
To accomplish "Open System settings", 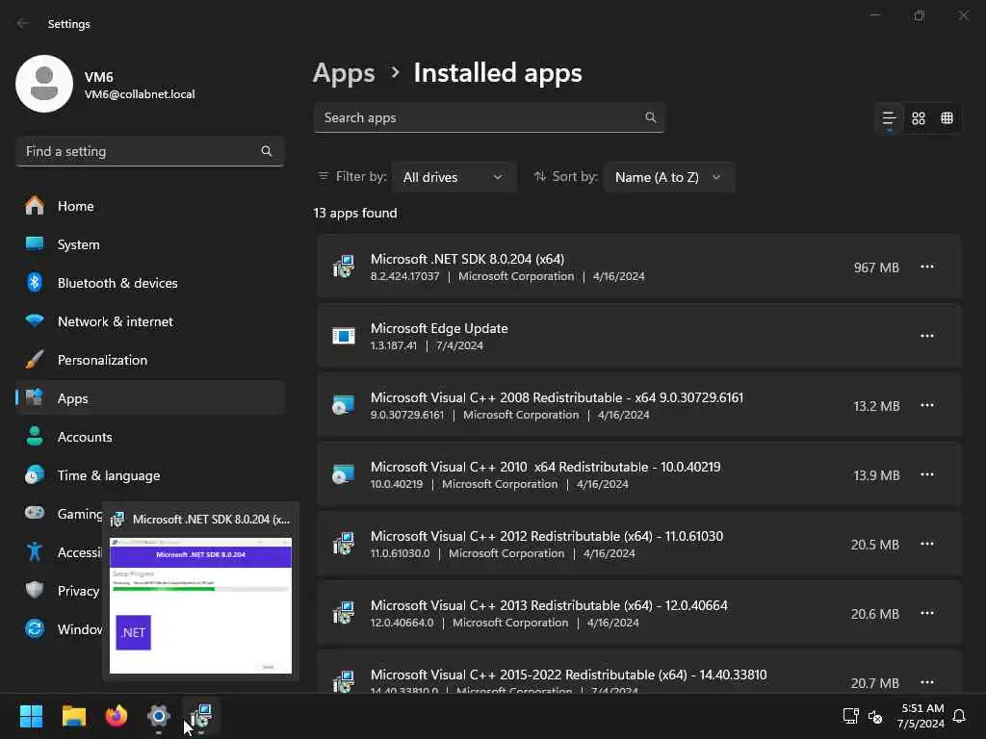I will pos(150,244).
